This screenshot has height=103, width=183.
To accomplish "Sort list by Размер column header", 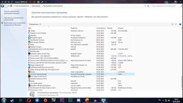I will pos(112,28).
